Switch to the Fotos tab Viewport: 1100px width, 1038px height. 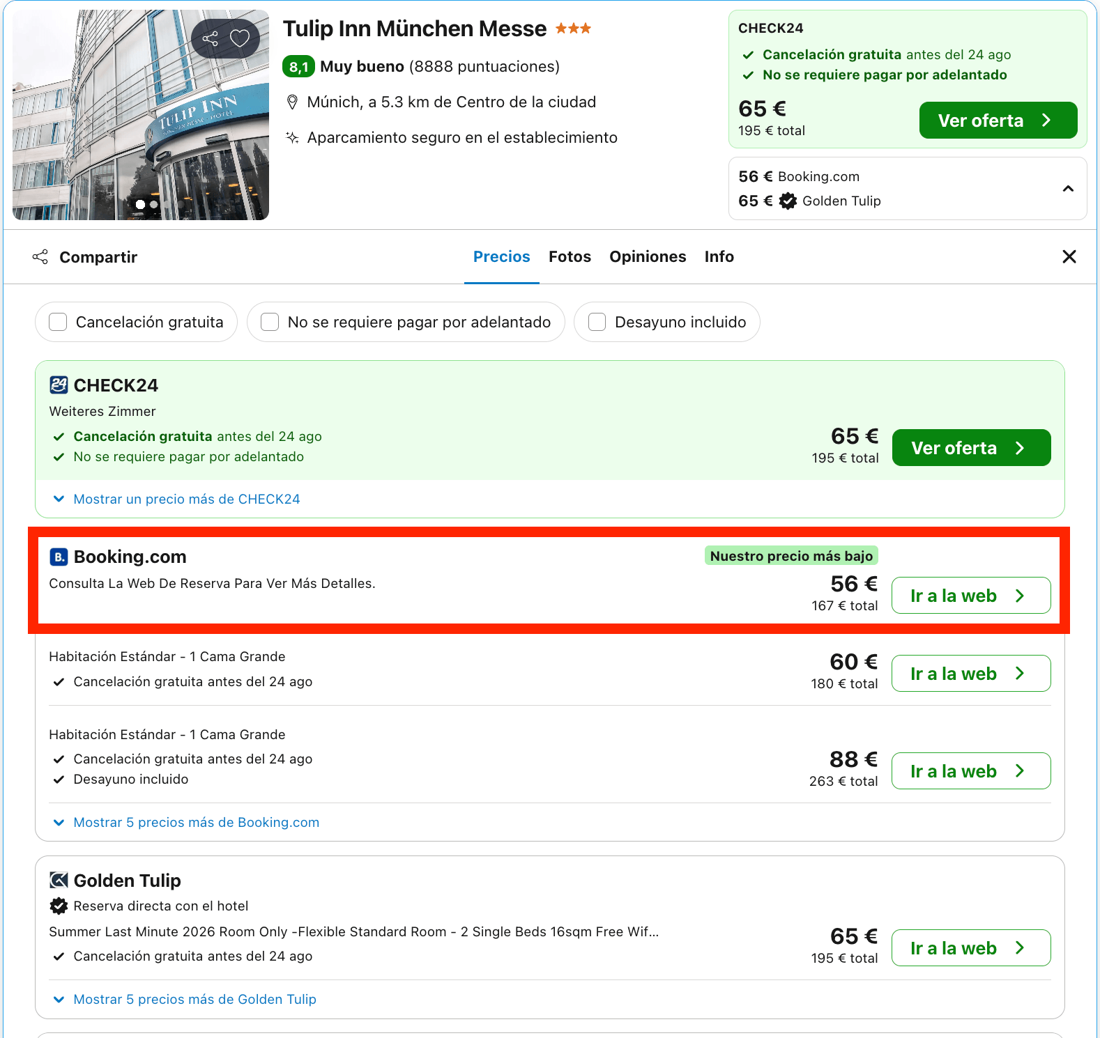click(x=570, y=256)
